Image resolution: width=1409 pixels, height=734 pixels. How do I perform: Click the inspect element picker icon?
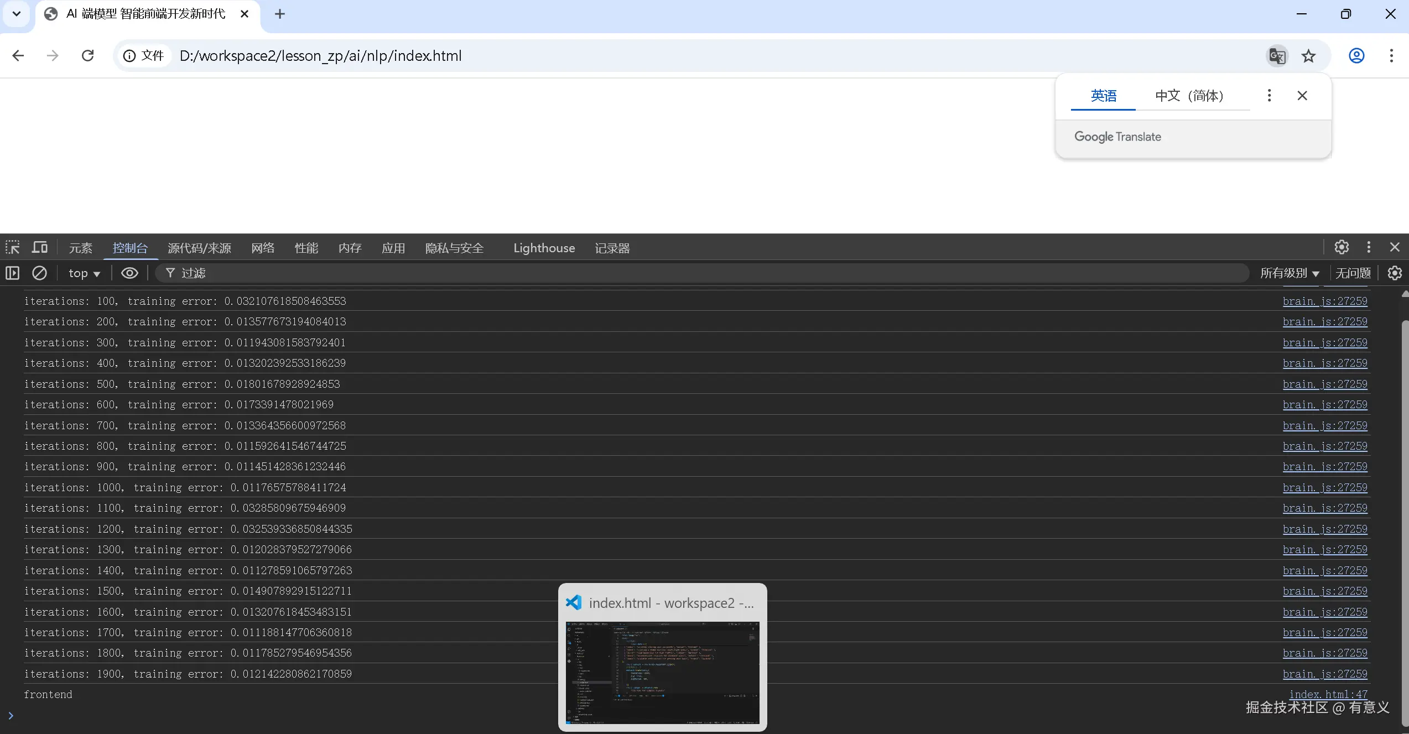[x=12, y=247]
